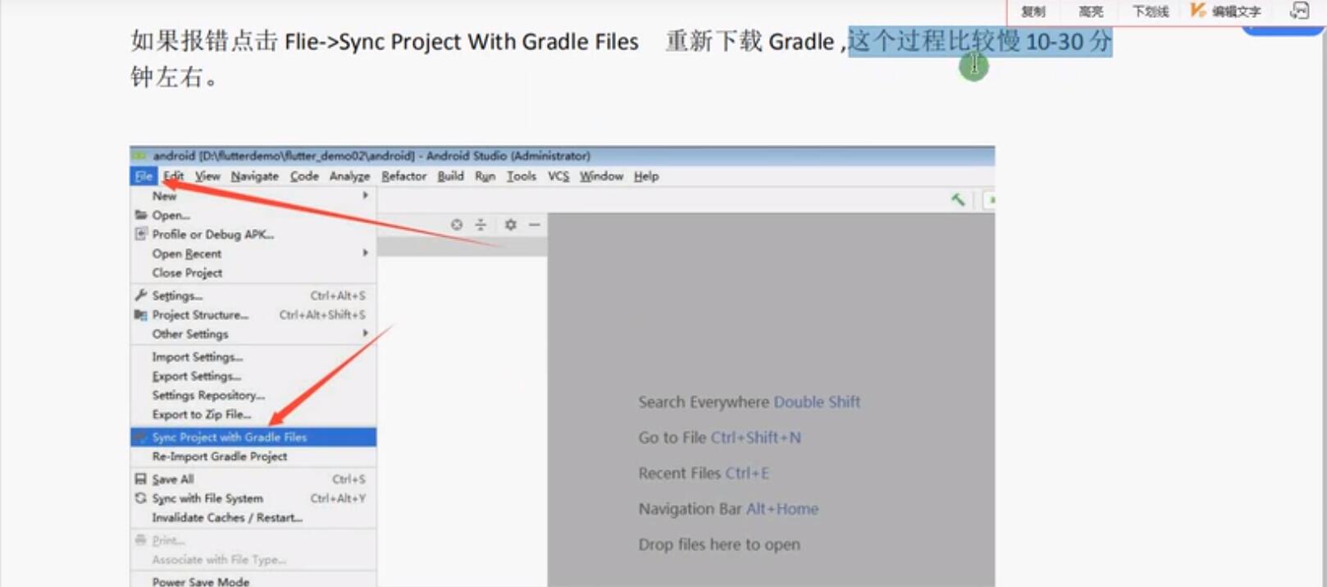This screenshot has height=587, width=1327.
Task: Expand the Open Recent submenu arrow
Action: 365,253
